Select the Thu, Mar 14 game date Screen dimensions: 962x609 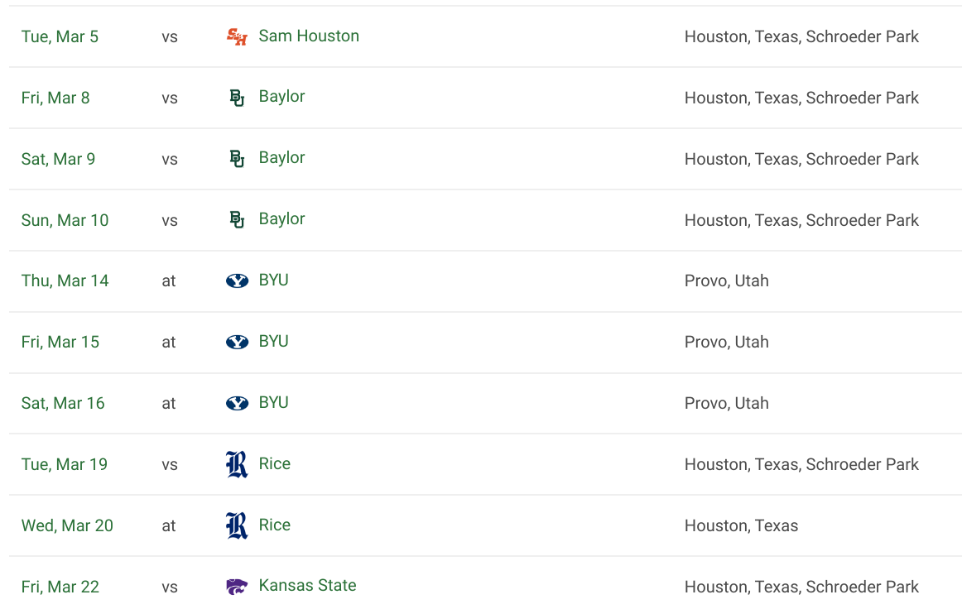pos(65,281)
